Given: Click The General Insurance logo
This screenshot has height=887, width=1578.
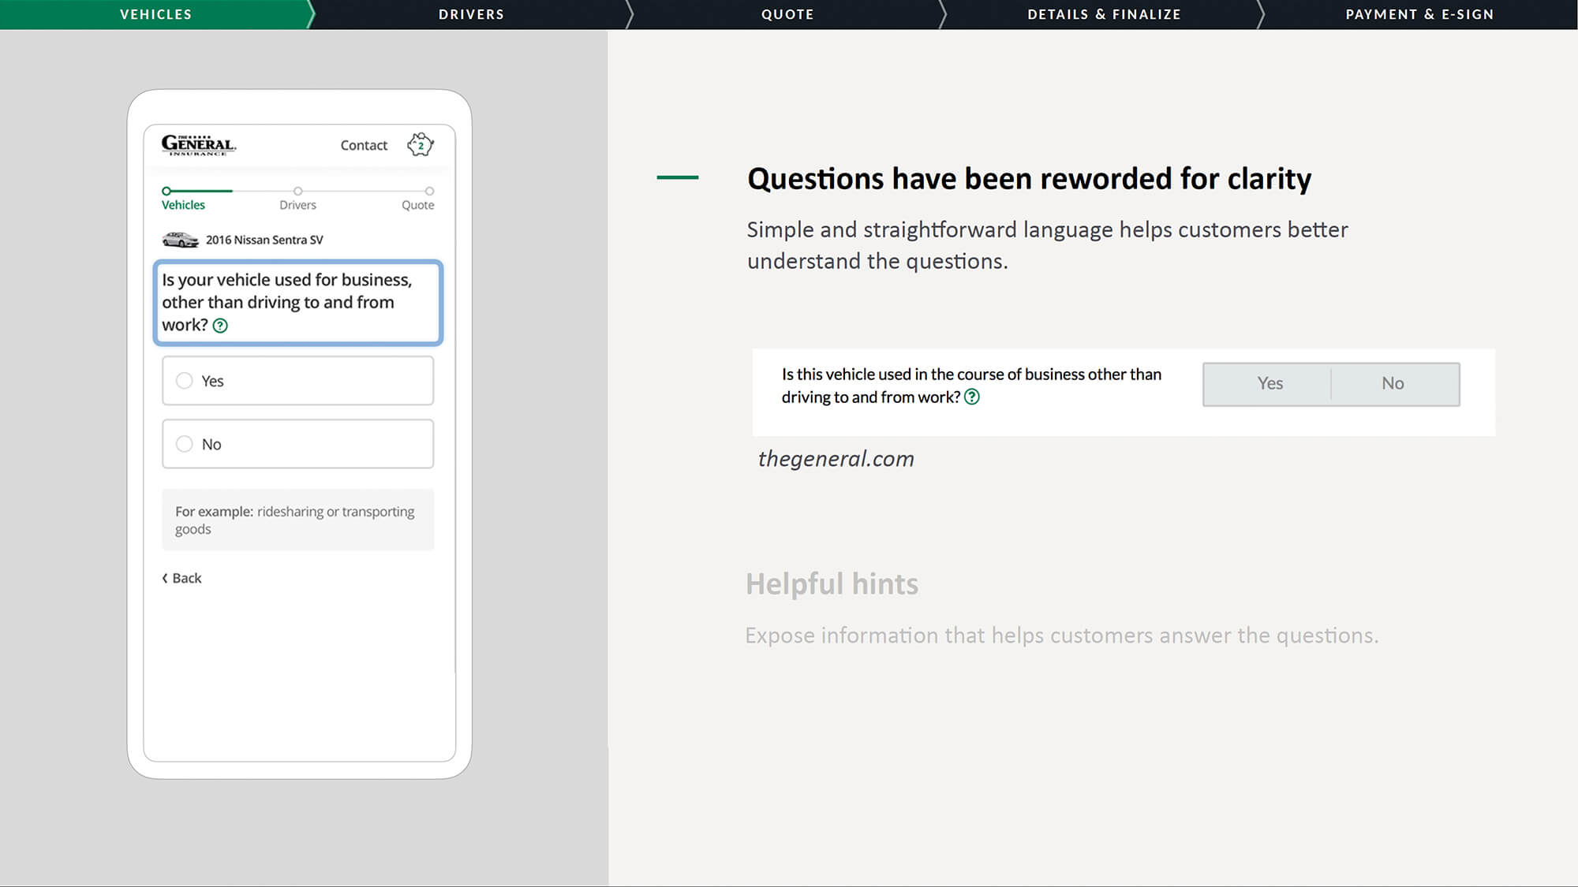Looking at the screenshot, I should (x=198, y=144).
